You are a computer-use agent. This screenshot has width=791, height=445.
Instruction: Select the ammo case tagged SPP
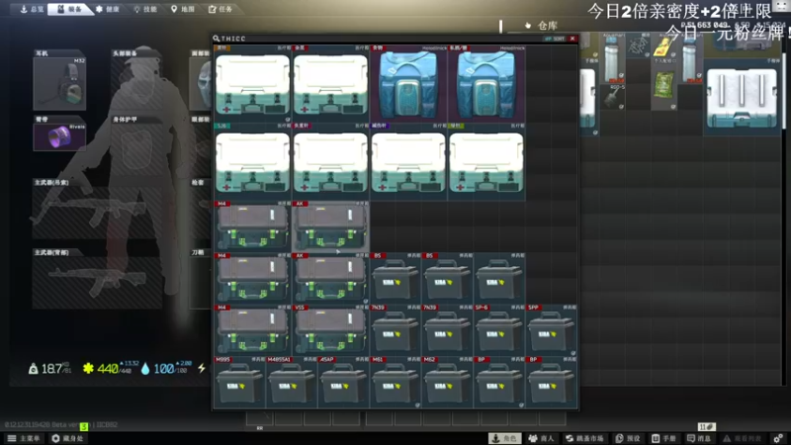pyautogui.click(x=551, y=329)
